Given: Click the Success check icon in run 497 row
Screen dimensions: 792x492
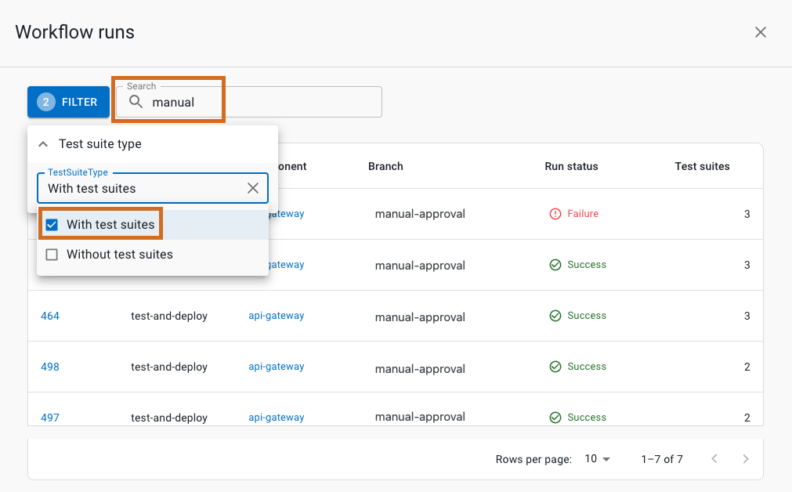Looking at the screenshot, I should [555, 418].
